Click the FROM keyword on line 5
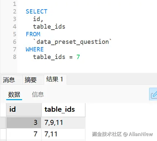The width and height of the screenshot is (157, 141). [x=33, y=34]
